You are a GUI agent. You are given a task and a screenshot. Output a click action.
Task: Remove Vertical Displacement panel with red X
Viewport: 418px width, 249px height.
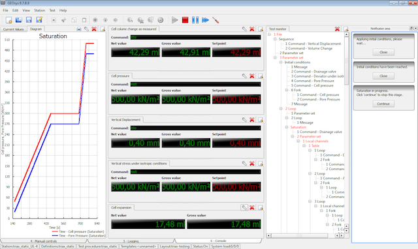[252, 120]
